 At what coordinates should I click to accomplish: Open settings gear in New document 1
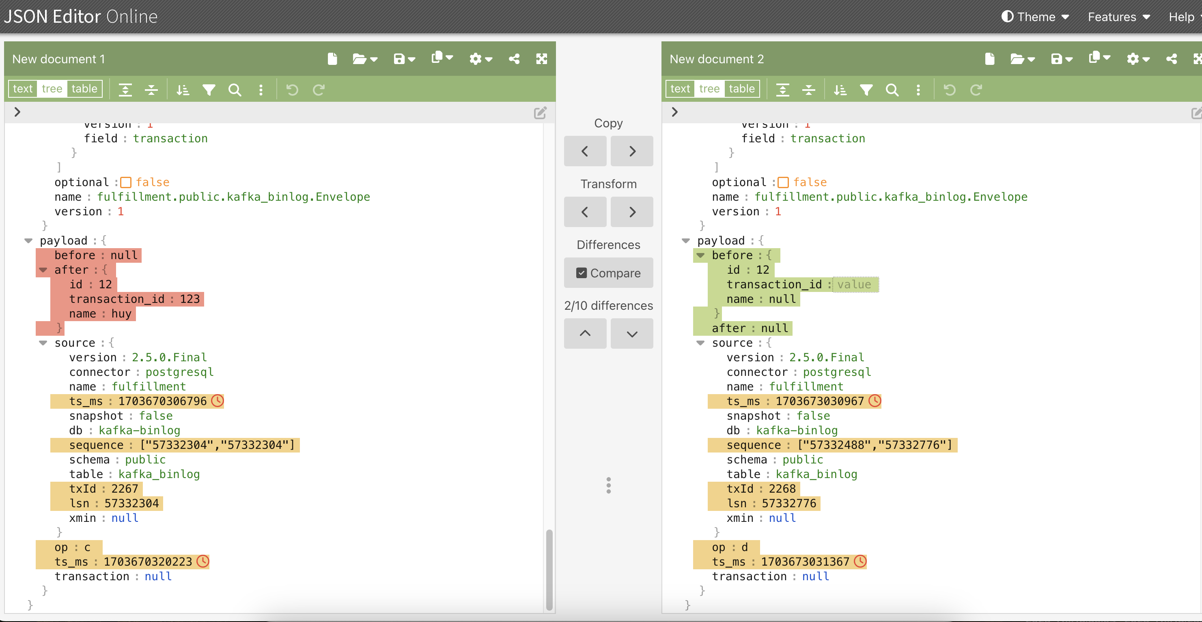(480, 59)
